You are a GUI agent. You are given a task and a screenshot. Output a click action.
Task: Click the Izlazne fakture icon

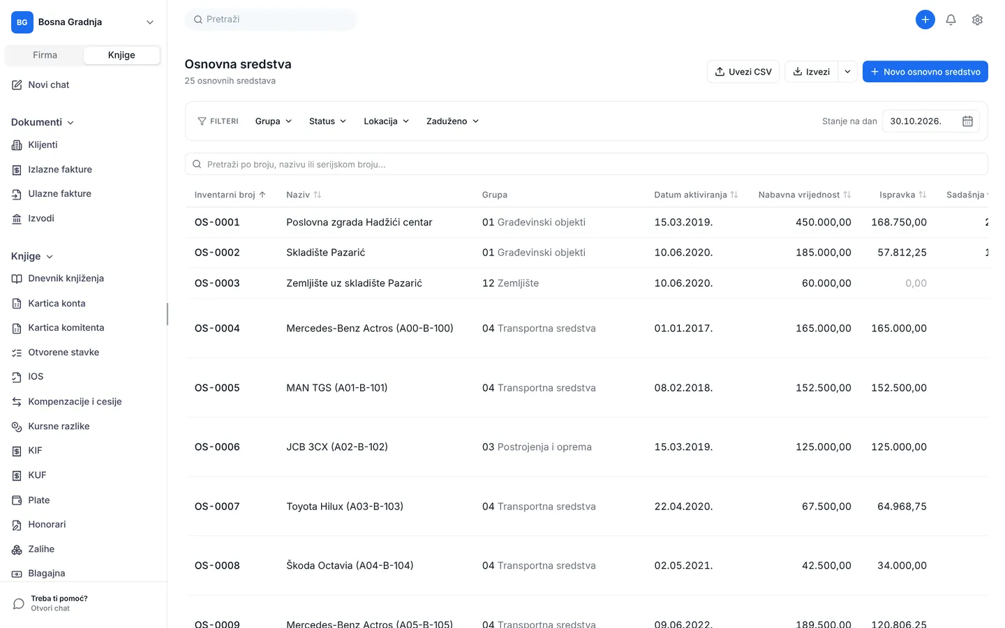click(17, 170)
